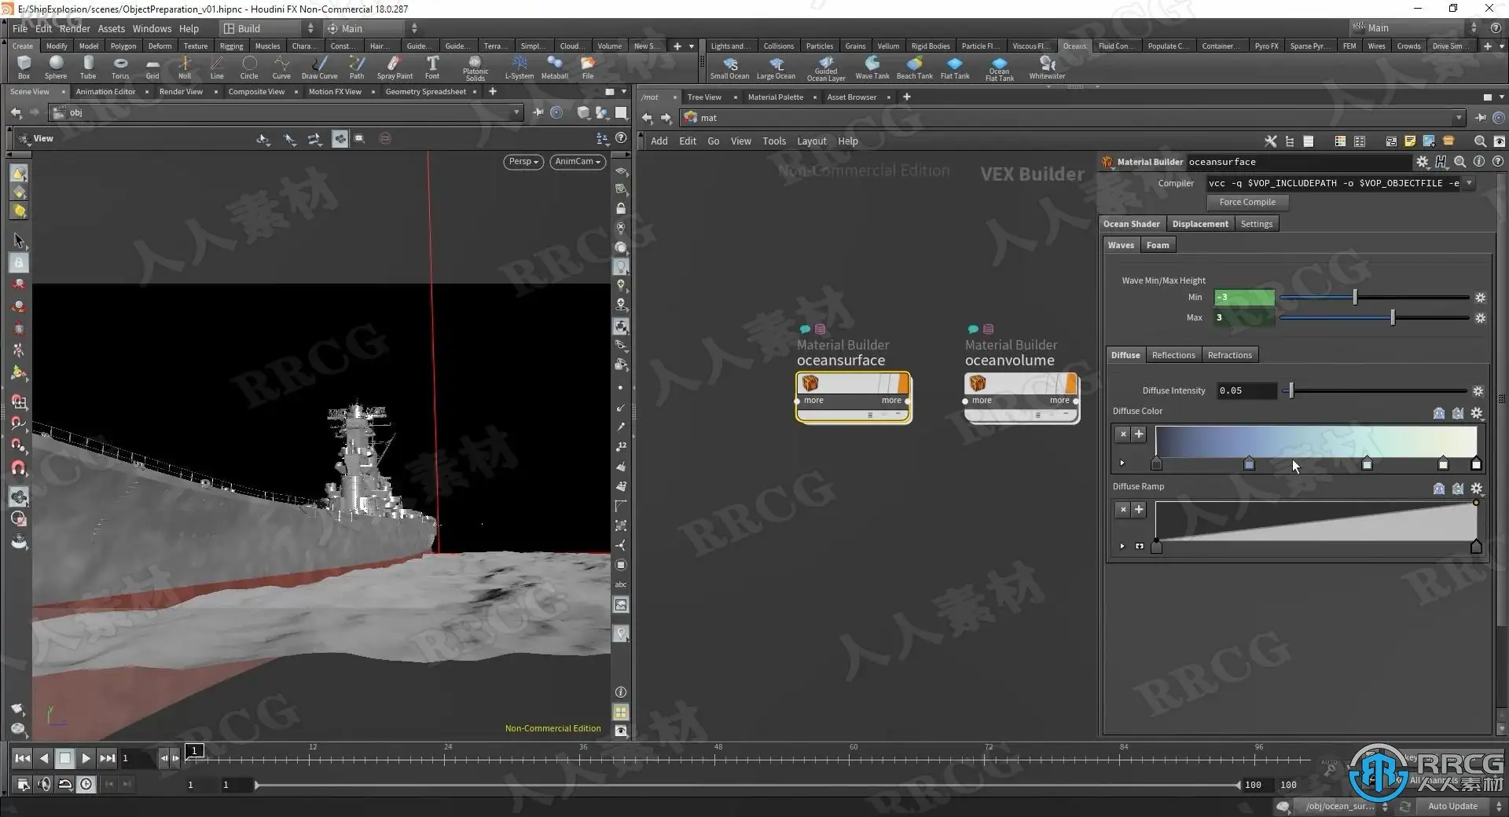The image size is (1509, 817).
Task: Open the Windows menu
Action: (x=152, y=28)
